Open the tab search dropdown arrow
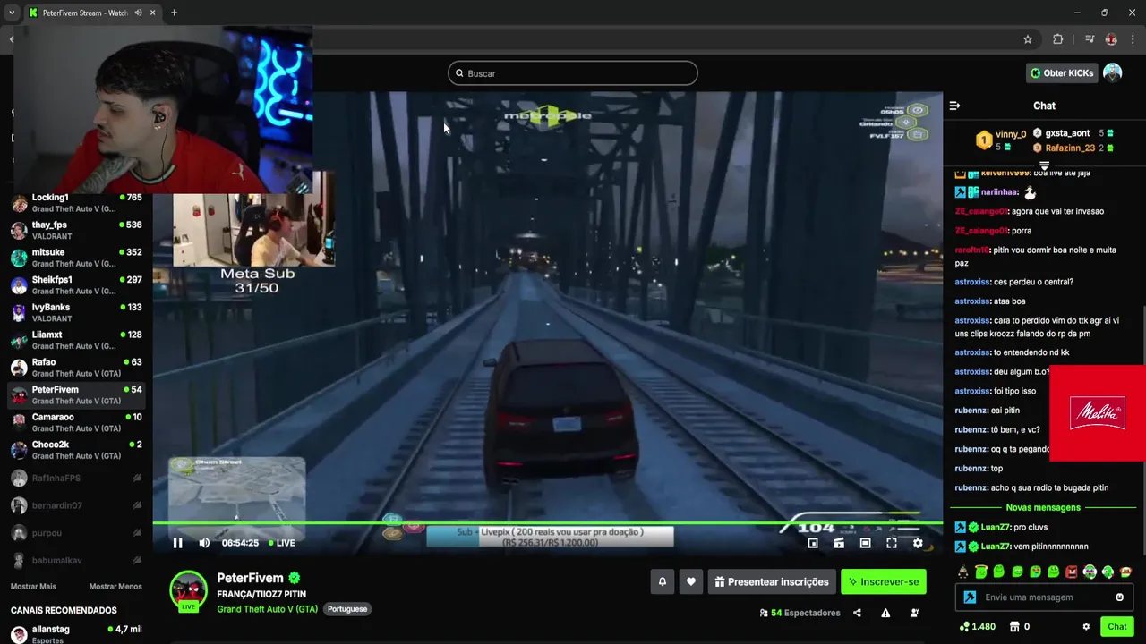 coord(11,13)
